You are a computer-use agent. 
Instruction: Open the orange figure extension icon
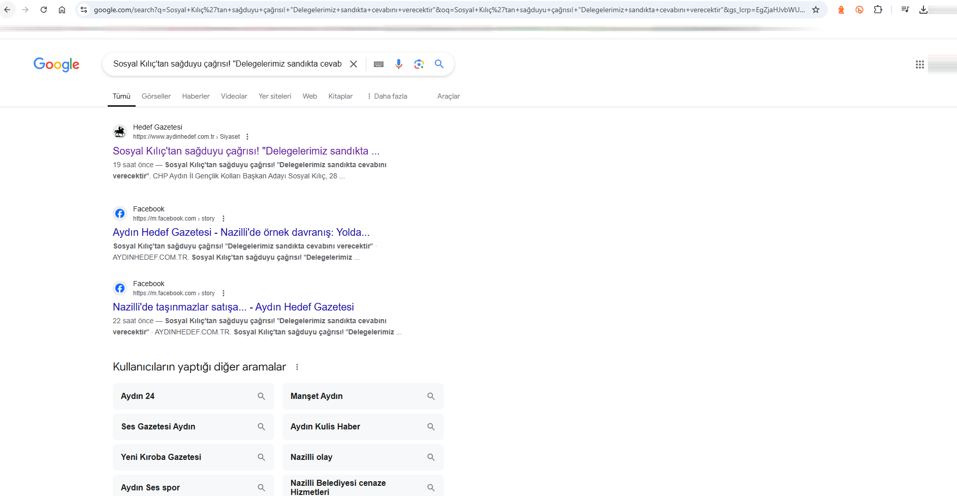coord(841,10)
